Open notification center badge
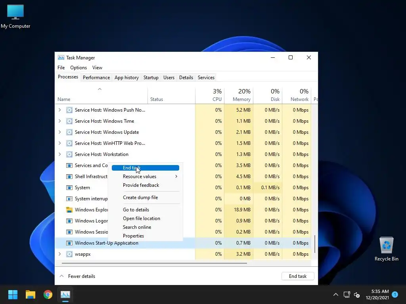The width and height of the screenshot is (406, 304). [x=395, y=294]
